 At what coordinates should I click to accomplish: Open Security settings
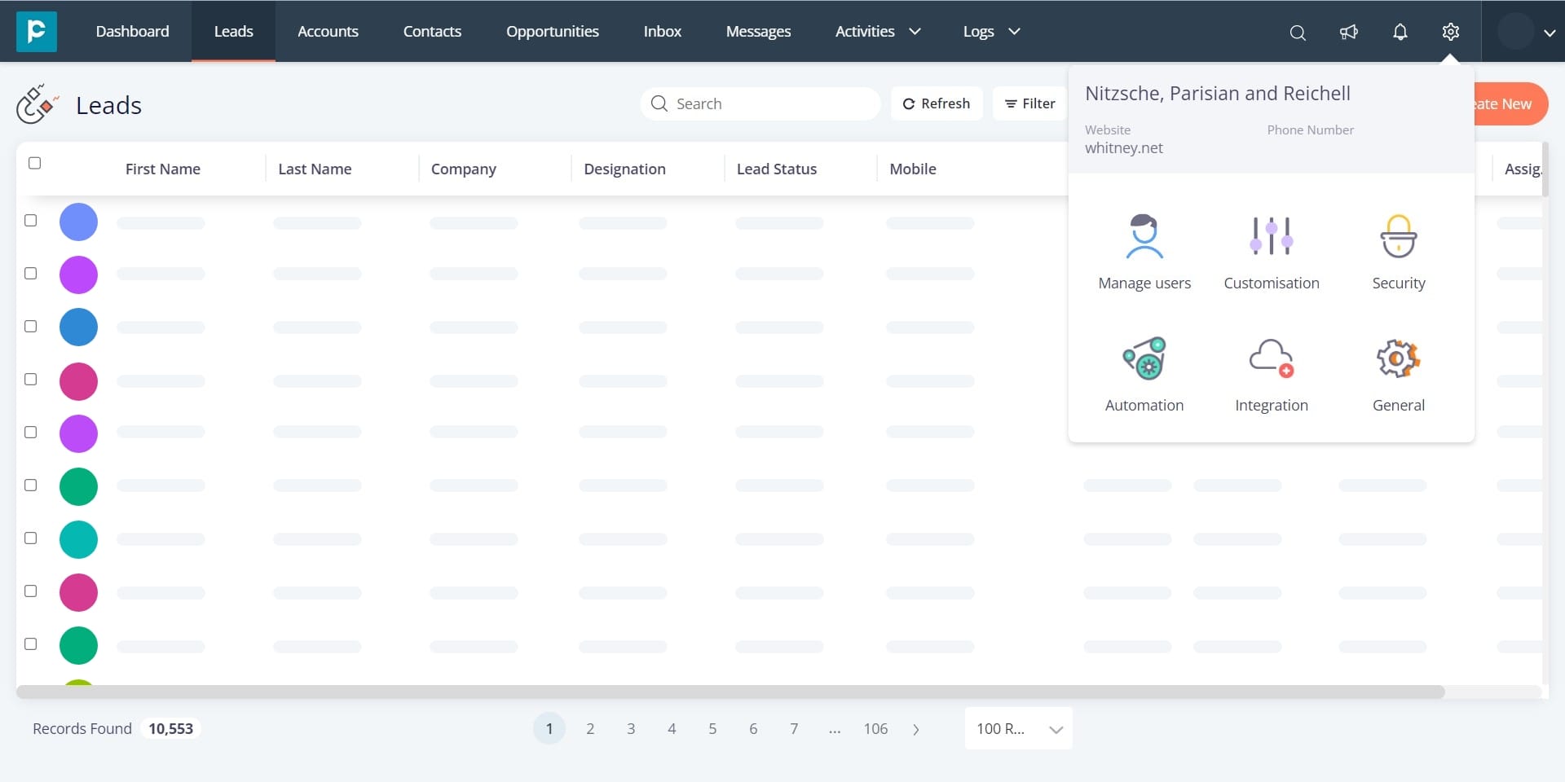tap(1398, 253)
